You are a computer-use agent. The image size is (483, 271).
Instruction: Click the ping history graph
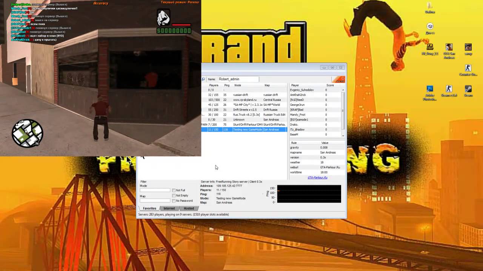coord(309,194)
